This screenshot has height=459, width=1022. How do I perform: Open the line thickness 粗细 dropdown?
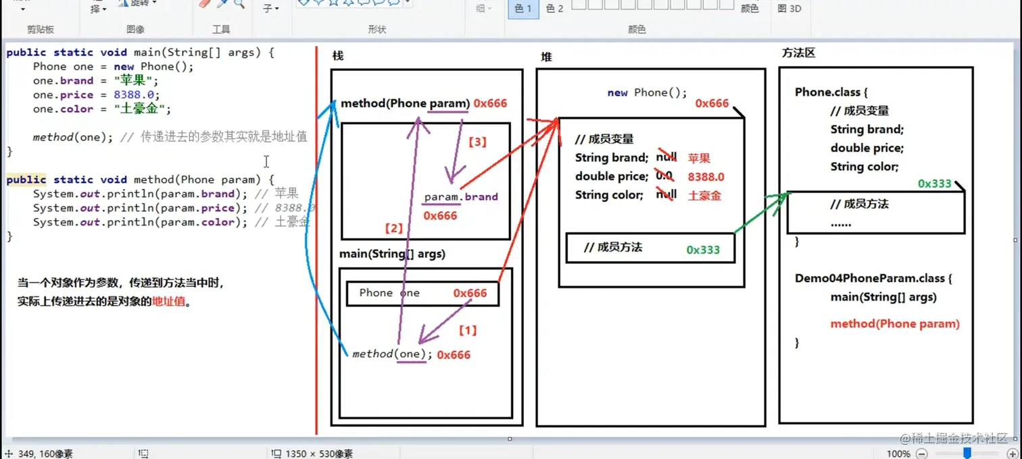[482, 8]
